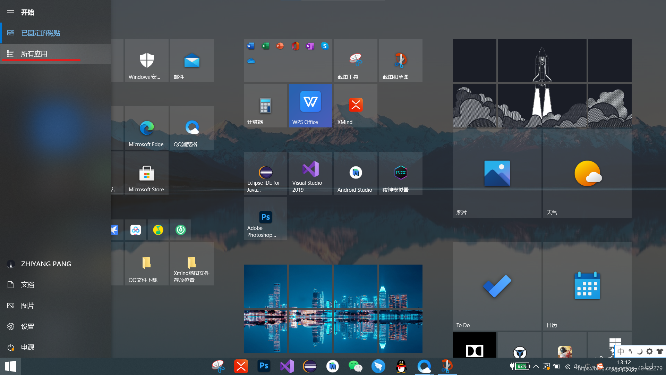Launch the Nox emulator tile
Viewport: 666px width, 375px height.
(x=401, y=173)
